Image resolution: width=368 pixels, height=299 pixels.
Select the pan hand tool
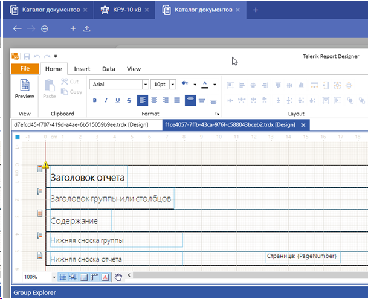(118, 277)
